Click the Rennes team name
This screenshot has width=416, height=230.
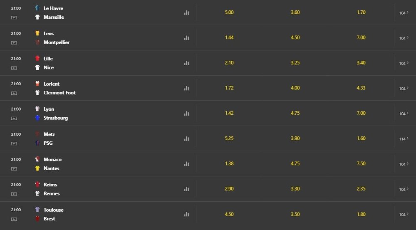52,194
